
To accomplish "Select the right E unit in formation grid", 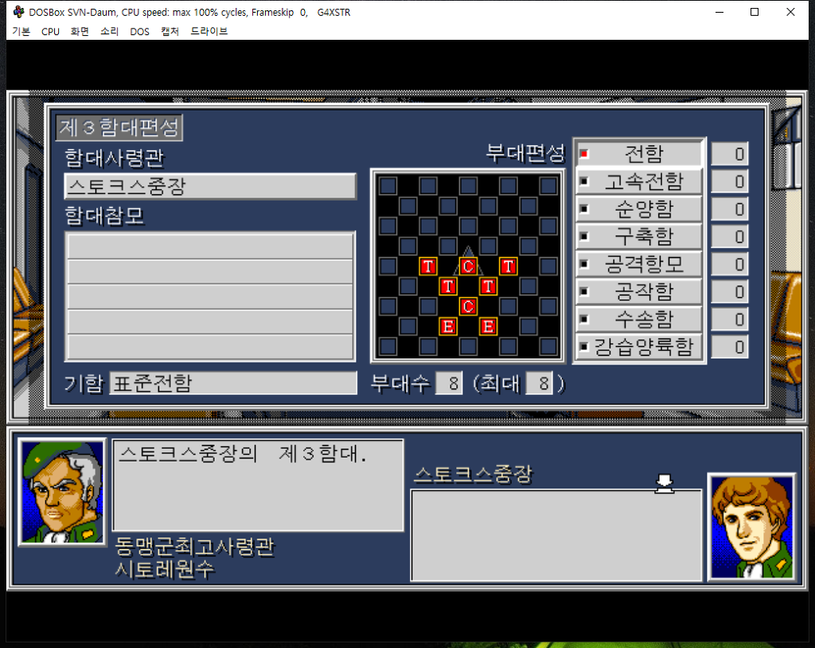I will [488, 326].
